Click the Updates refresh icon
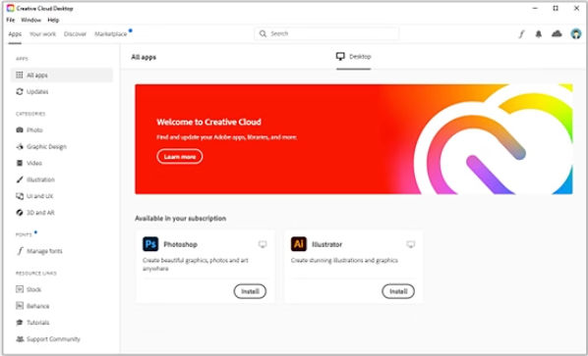This screenshot has width=588, height=356. pyautogui.click(x=20, y=91)
